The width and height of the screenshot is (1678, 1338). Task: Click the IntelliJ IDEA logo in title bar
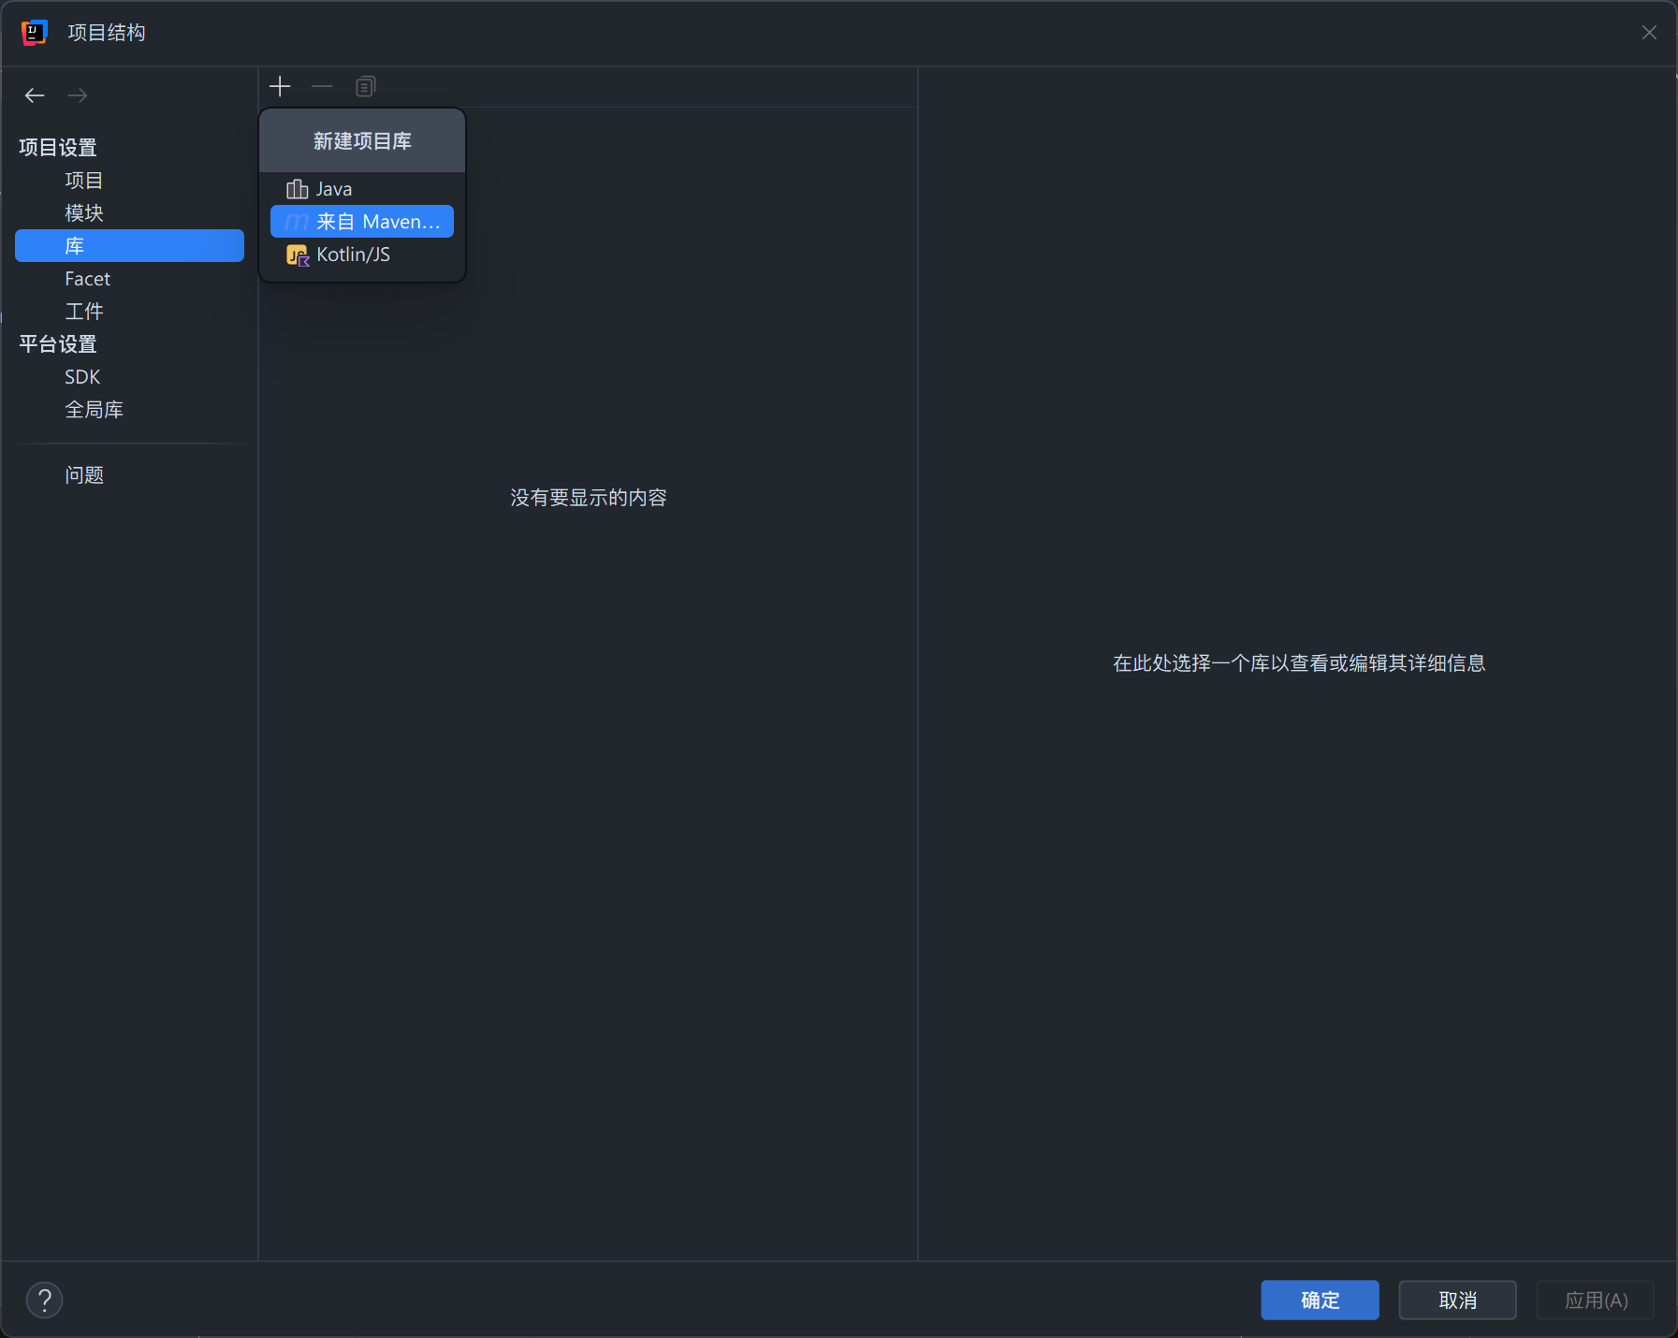(35, 33)
